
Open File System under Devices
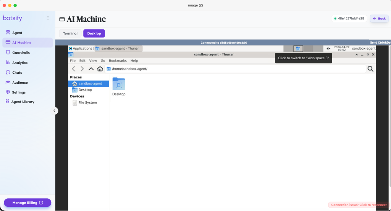[x=89, y=102]
